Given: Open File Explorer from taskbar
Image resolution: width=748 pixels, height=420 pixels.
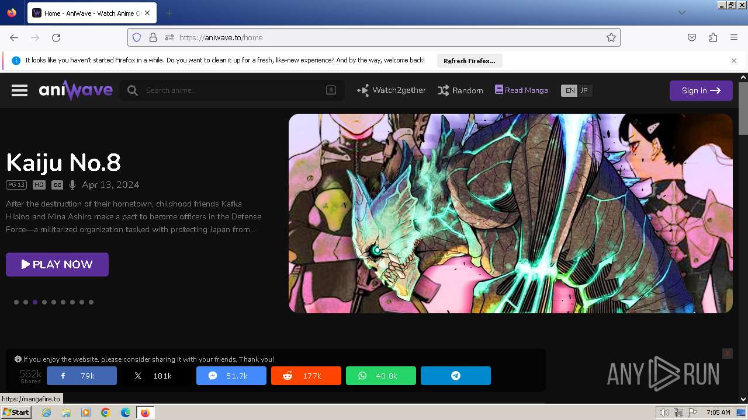Looking at the screenshot, I should click(x=66, y=412).
